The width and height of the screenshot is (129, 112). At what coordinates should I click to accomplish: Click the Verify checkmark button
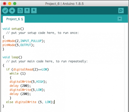[x=5, y=11]
